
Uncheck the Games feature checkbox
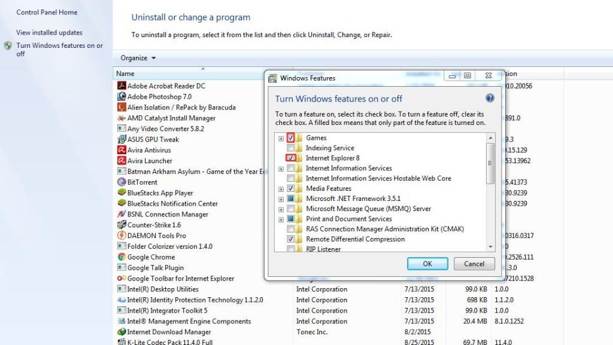tap(290, 138)
